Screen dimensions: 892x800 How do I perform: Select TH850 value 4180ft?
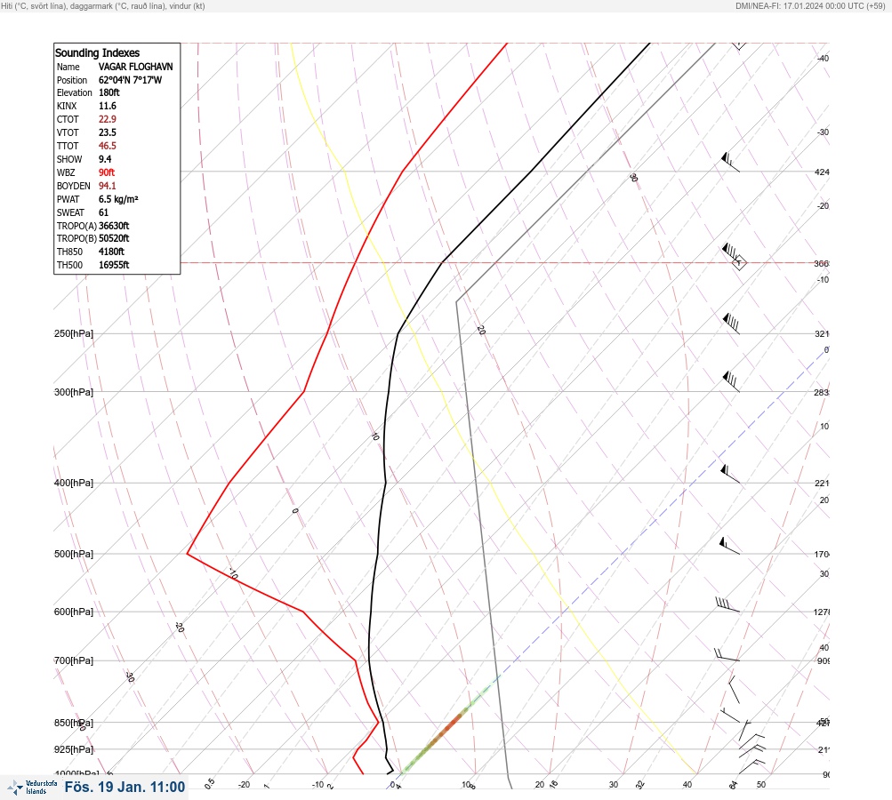coord(111,252)
